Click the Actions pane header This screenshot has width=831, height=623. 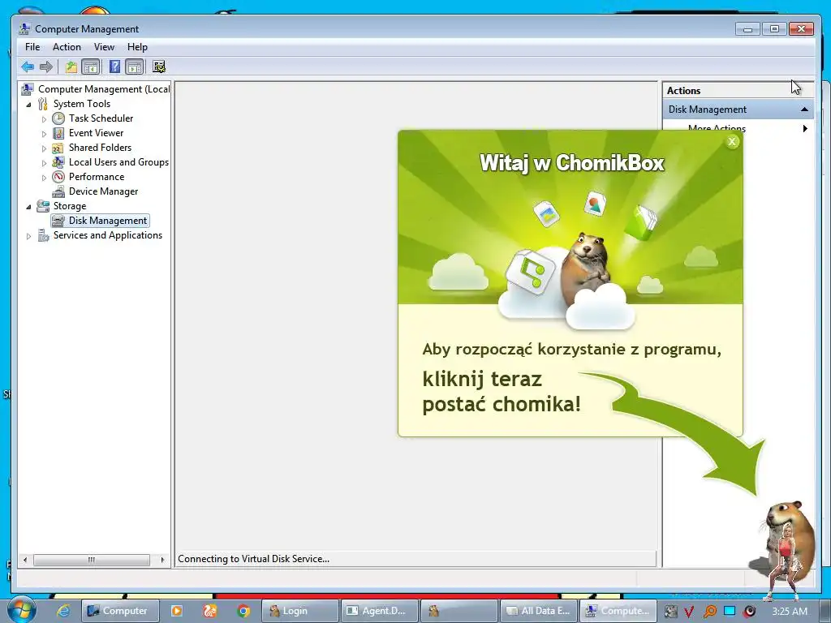point(738,91)
